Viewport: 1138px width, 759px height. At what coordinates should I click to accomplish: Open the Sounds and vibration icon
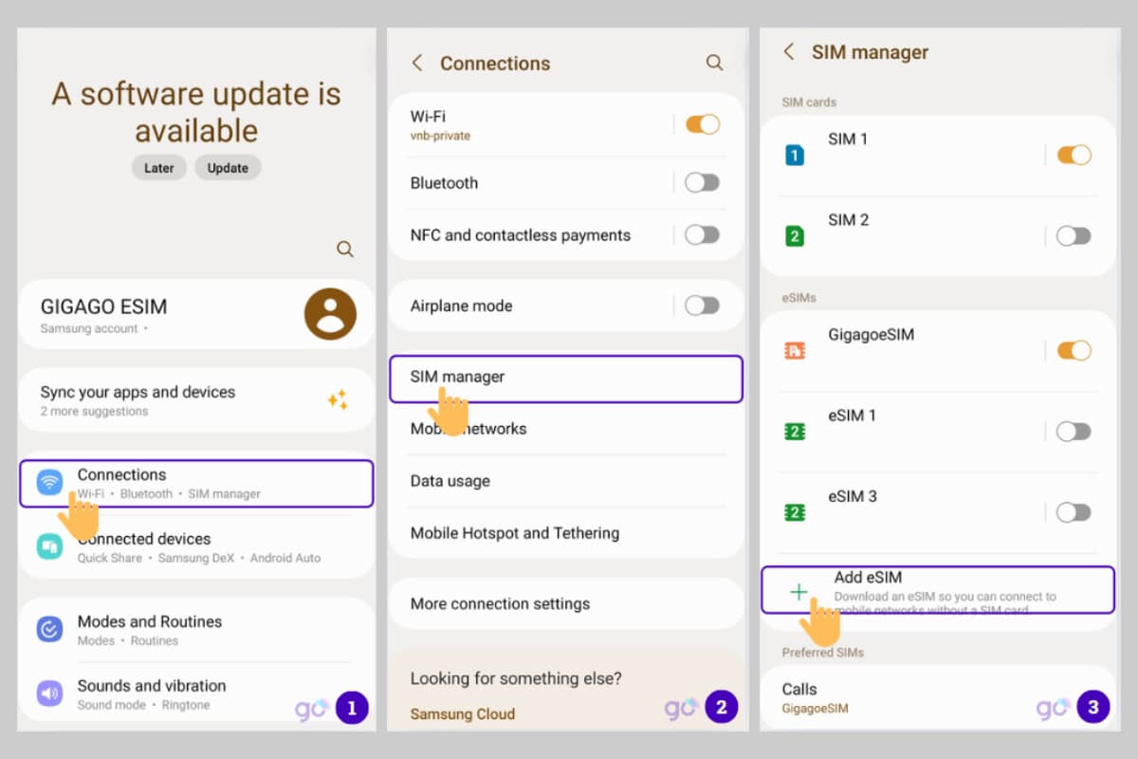pos(49,694)
